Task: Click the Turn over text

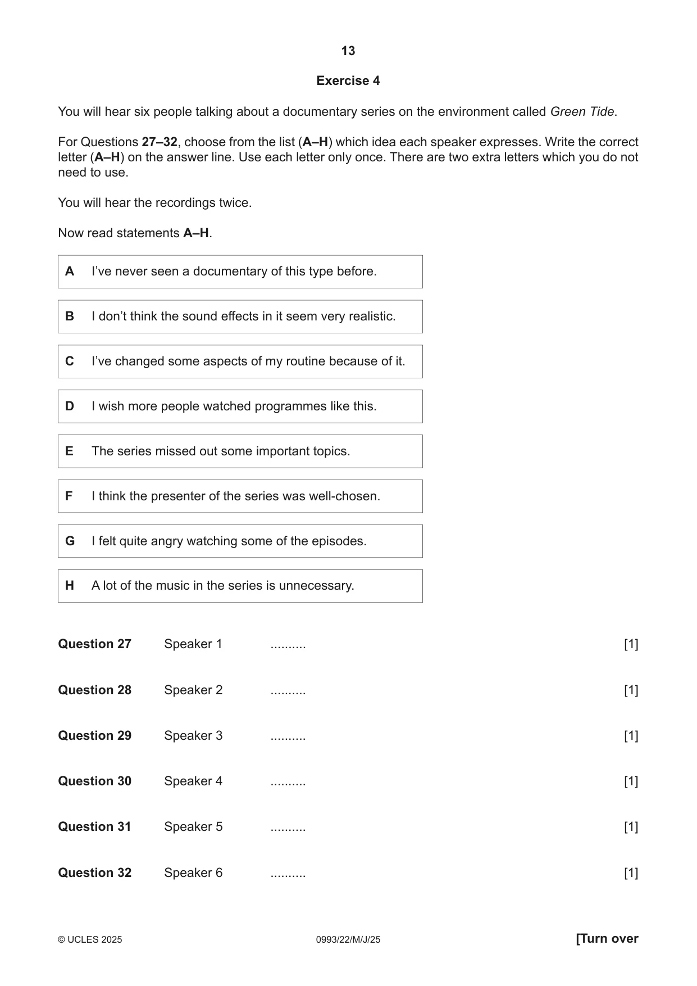Action: click(x=607, y=939)
